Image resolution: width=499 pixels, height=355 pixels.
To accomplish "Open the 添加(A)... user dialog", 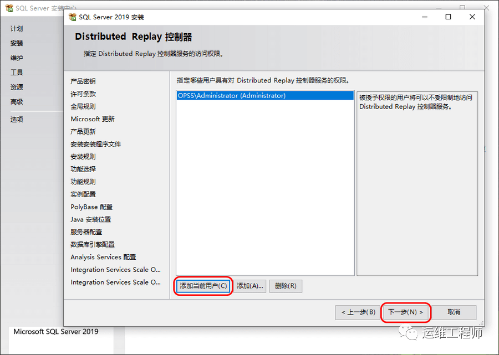I will click(x=250, y=286).
